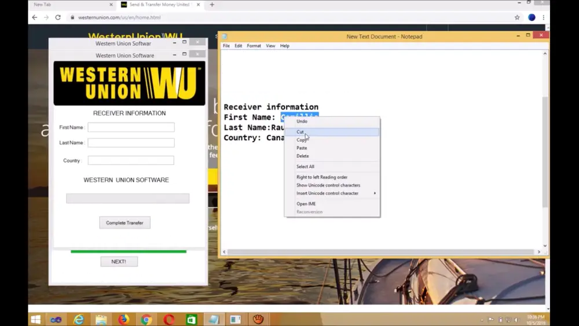Select Paste in the context menu
579x326 pixels.
click(302, 148)
